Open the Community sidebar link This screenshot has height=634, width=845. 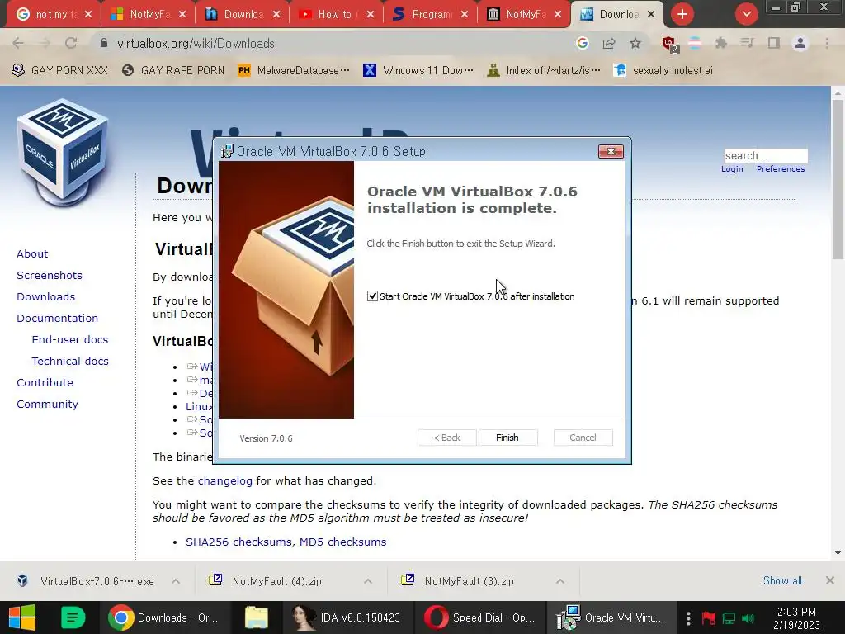click(47, 405)
